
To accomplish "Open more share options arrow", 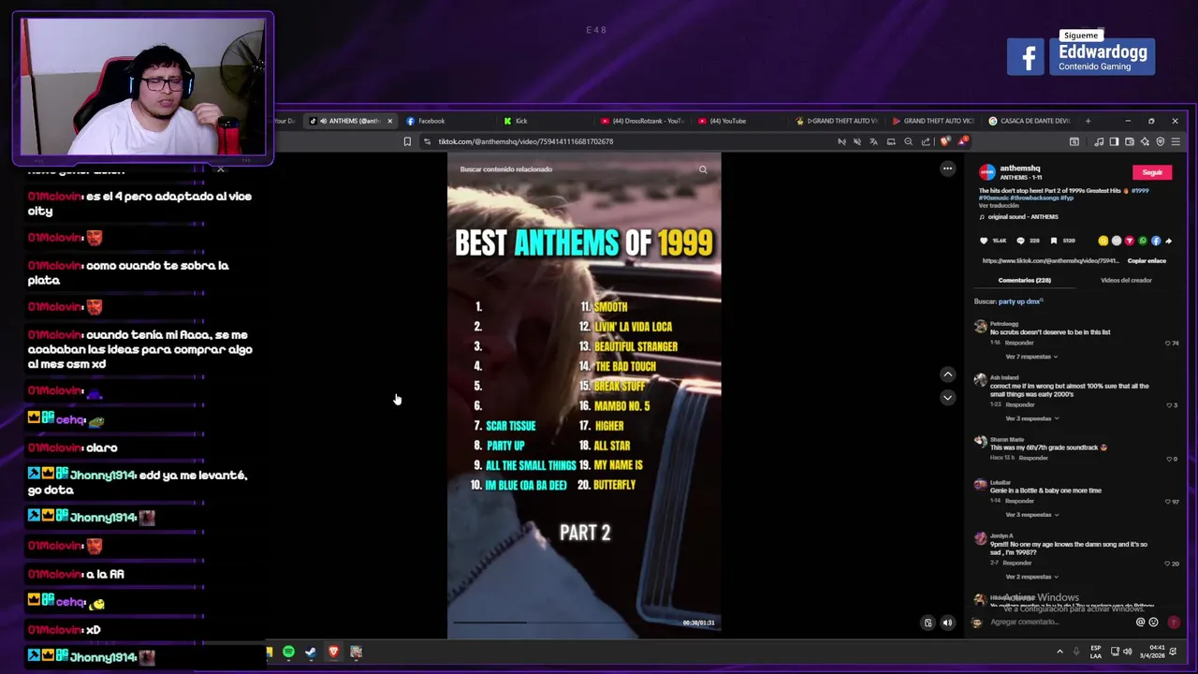I will coord(1168,241).
